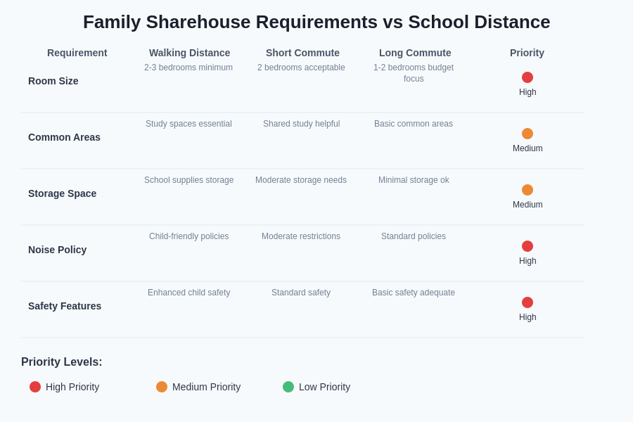Select the Priority column header
Screen dimensions: 633x422
click(527, 53)
